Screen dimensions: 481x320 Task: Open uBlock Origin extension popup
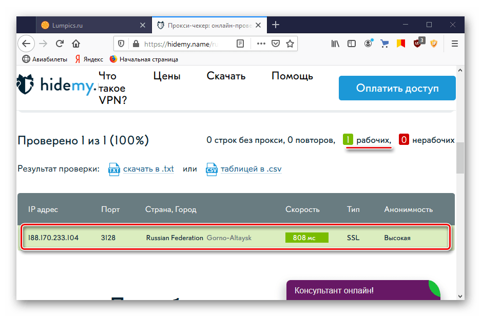click(x=417, y=44)
